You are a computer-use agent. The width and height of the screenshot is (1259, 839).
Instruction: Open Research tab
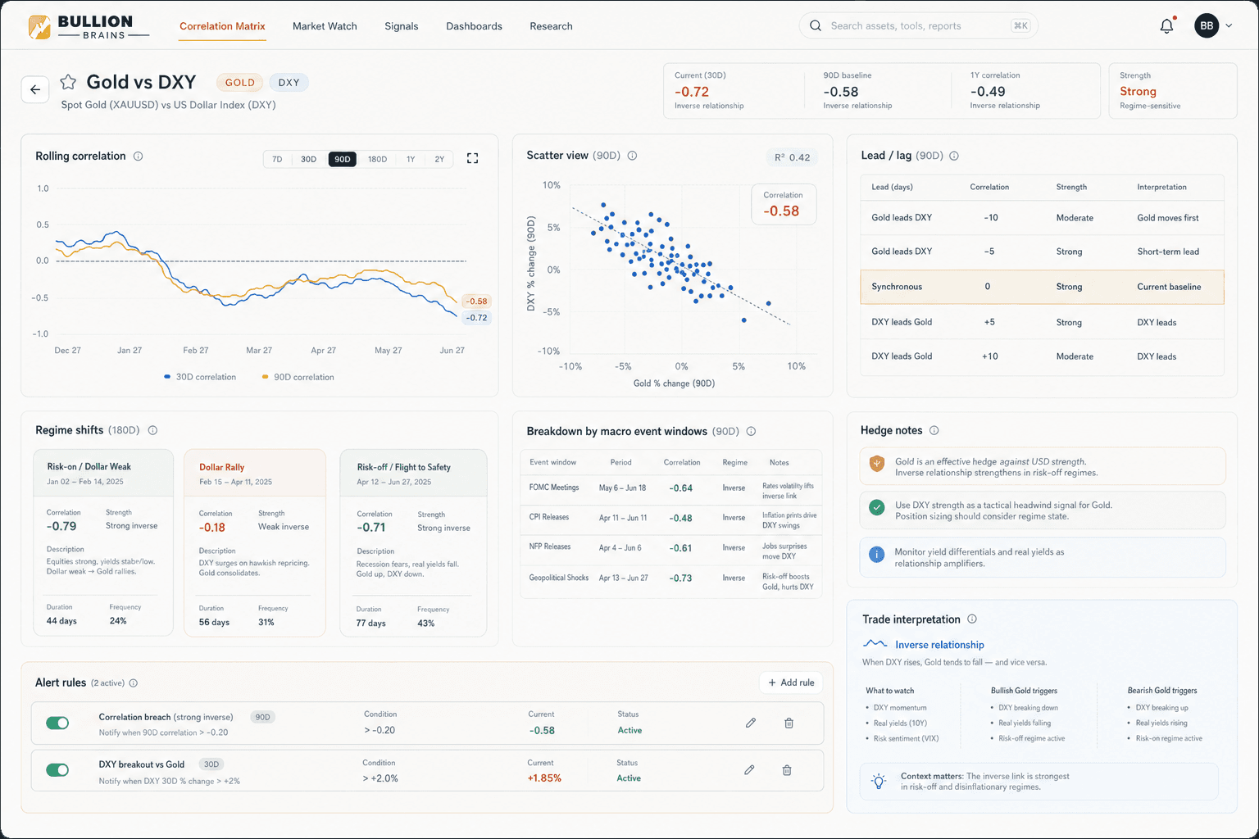(x=551, y=26)
